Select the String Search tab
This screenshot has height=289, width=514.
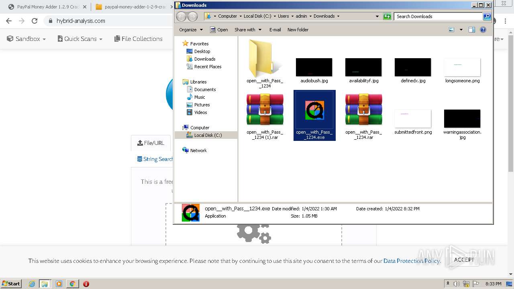click(155, 159)
